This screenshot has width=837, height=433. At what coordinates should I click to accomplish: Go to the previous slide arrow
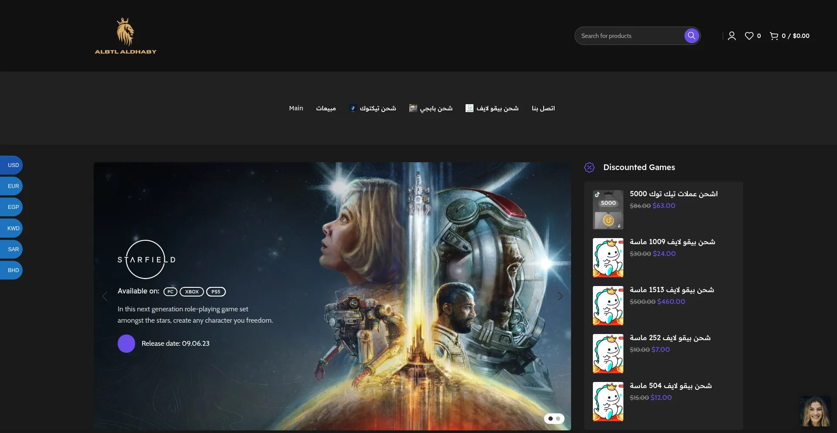pyautogui.click(x=105, y=297)
